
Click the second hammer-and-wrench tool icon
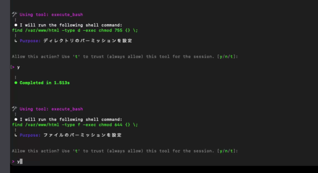click(14, 109)
